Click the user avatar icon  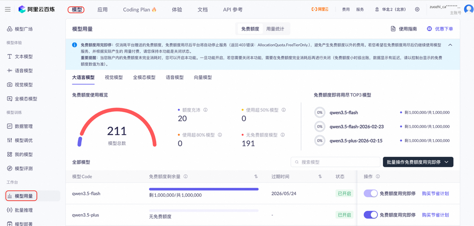pyautogui.click(x=469, y=9)
